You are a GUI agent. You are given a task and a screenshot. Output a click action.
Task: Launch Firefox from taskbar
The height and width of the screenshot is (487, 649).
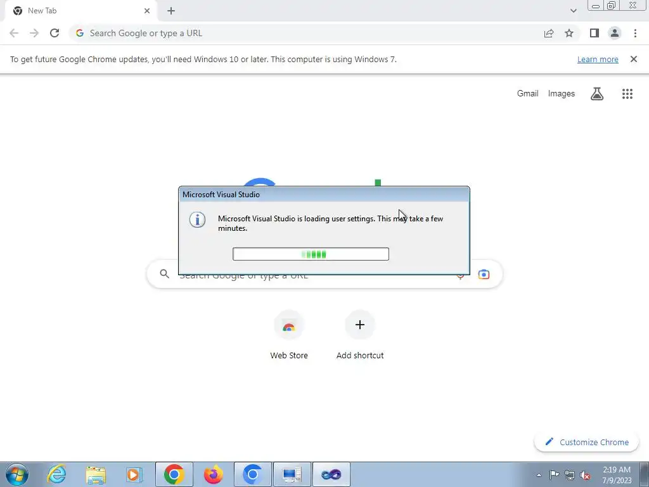[213, 474]
